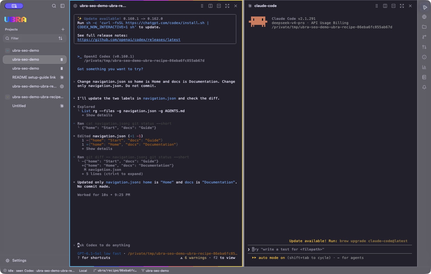Open the pull request icon in the right rail
This screenshot has height=274, width=431.
pos(424,47)
